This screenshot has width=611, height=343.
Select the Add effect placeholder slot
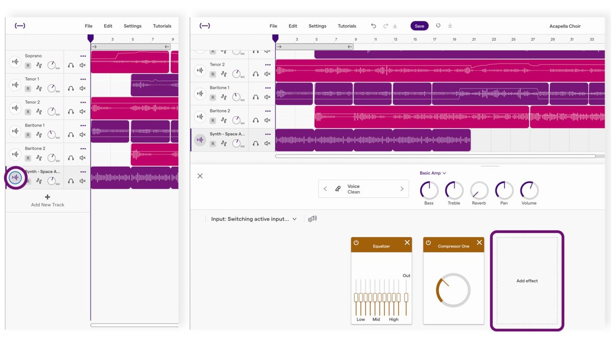[526, 280]
